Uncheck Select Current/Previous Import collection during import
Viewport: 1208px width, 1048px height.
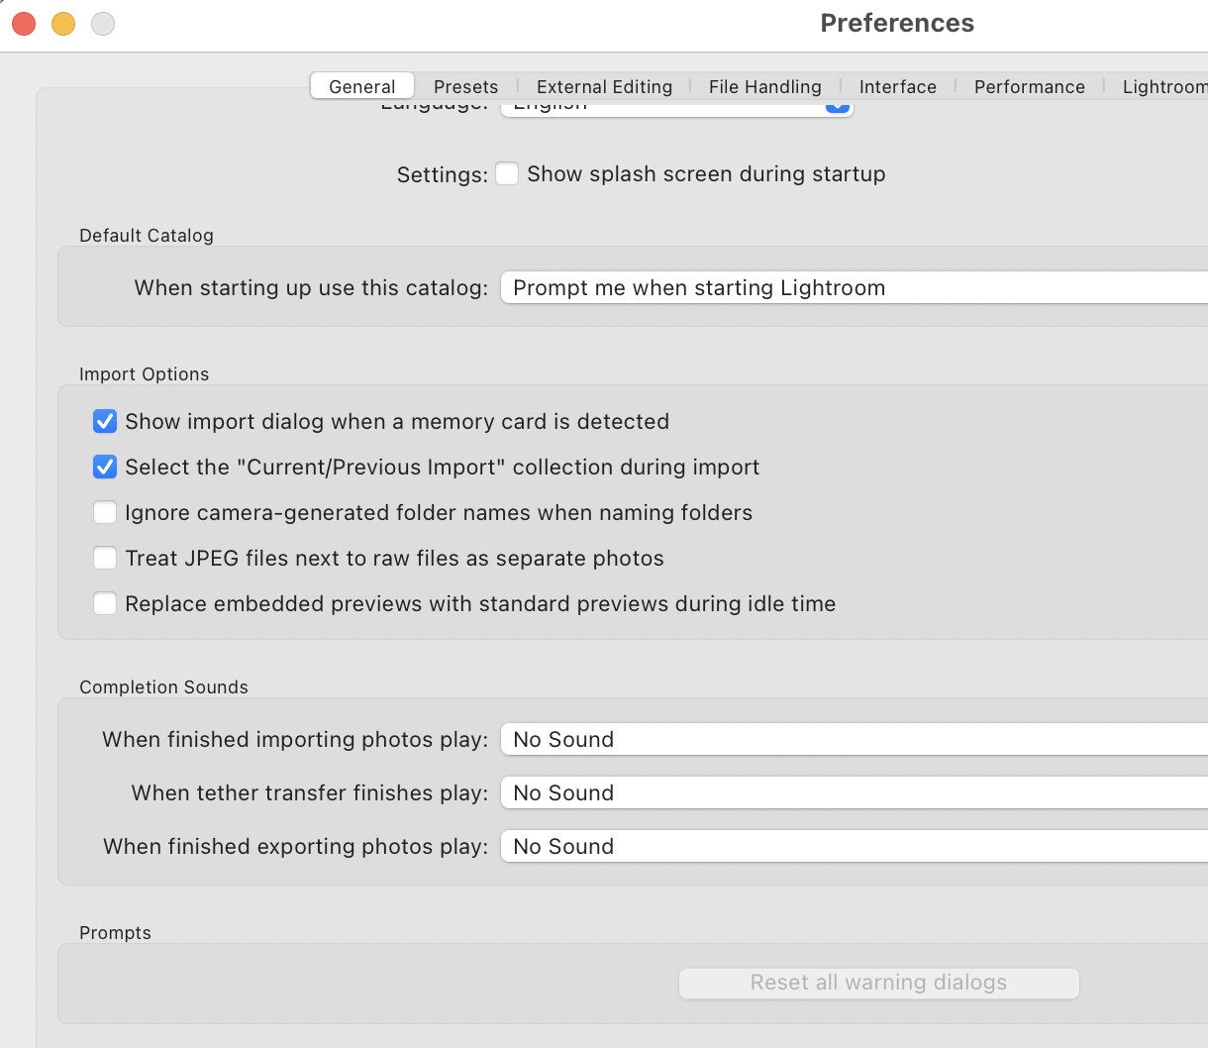(105, 467)
